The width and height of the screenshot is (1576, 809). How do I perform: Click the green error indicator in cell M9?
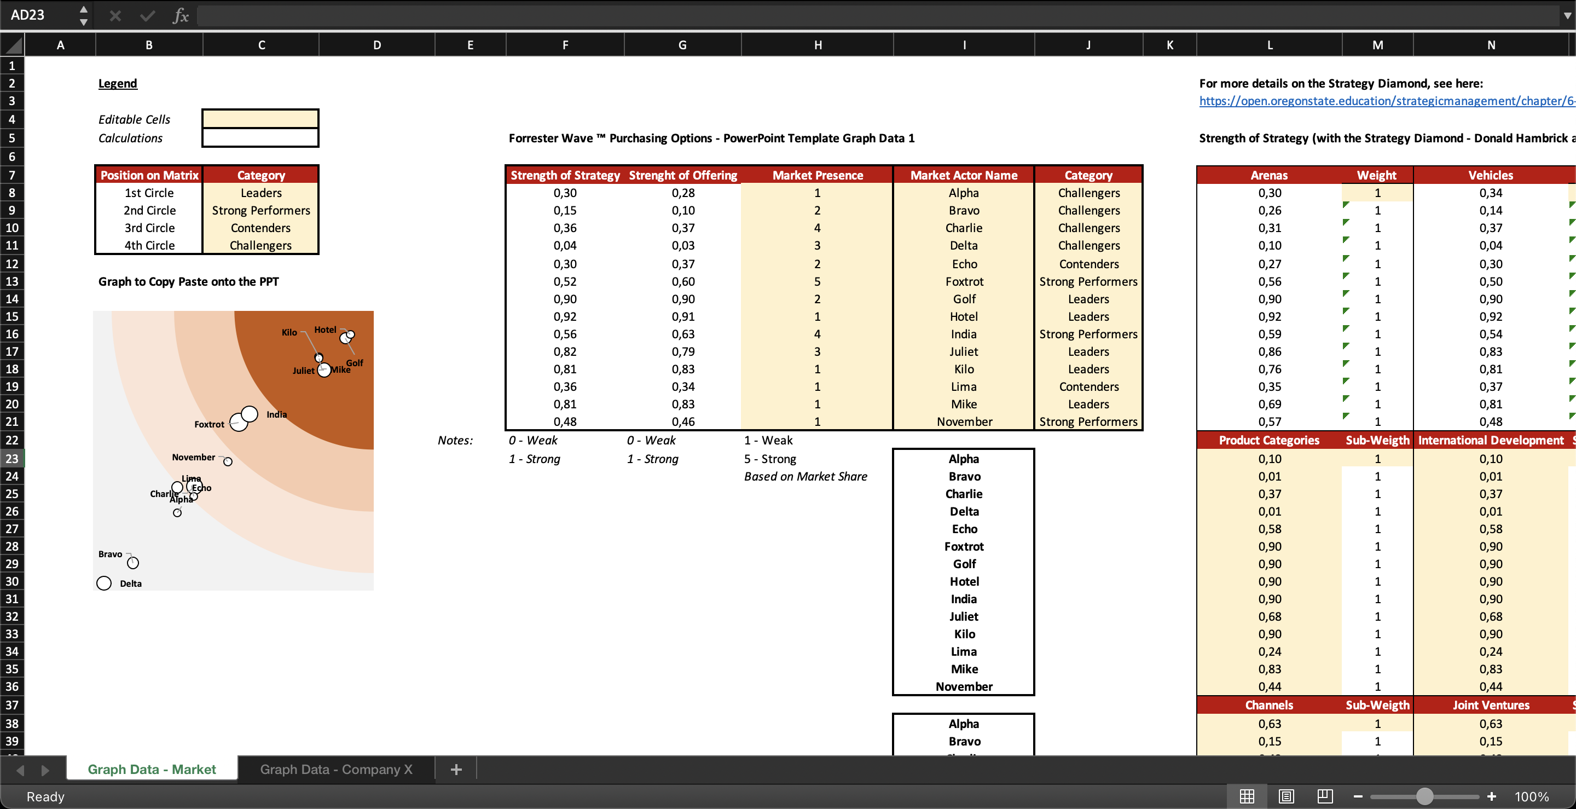coord(1346,204)
